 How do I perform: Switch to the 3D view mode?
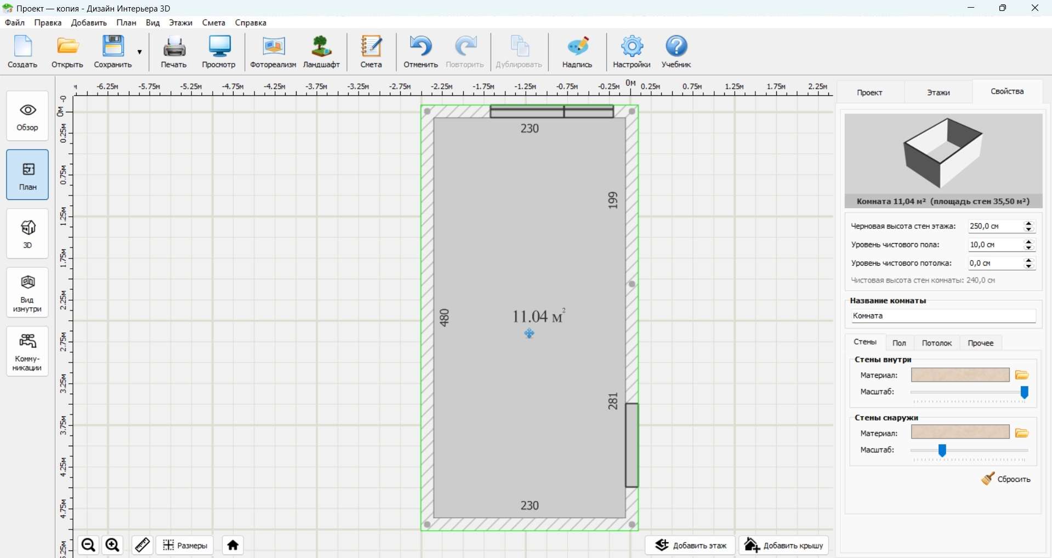27,233
